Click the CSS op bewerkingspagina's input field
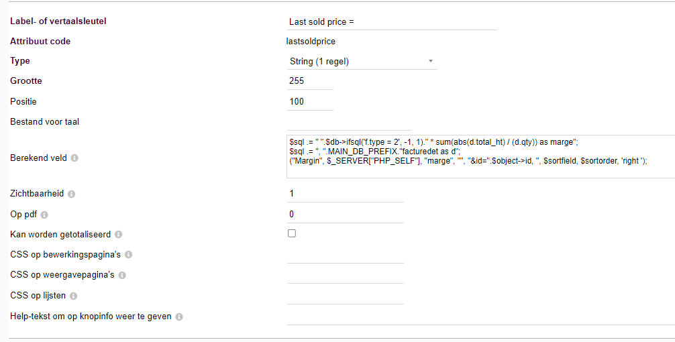Screen dimensions: 675x342 click(x=345, y=254)
